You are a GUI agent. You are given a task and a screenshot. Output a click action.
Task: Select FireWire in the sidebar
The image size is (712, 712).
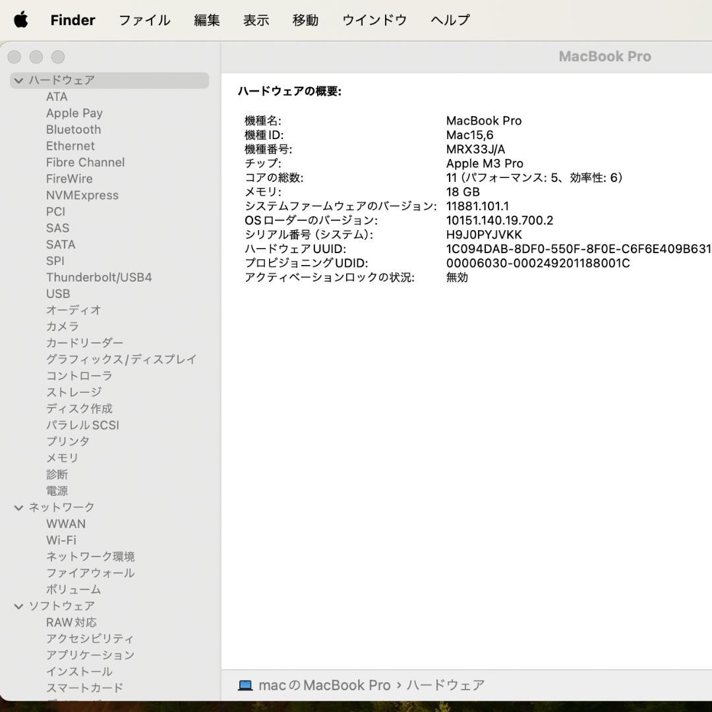[x=69, y=179]
